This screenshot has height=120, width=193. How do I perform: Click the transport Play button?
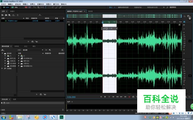click(x=105, y=97)
